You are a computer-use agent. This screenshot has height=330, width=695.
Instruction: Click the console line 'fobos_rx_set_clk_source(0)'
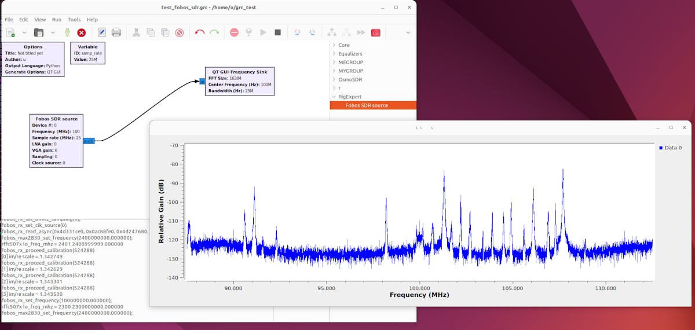click(34, 225)
